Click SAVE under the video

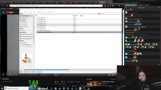point(78,82)
